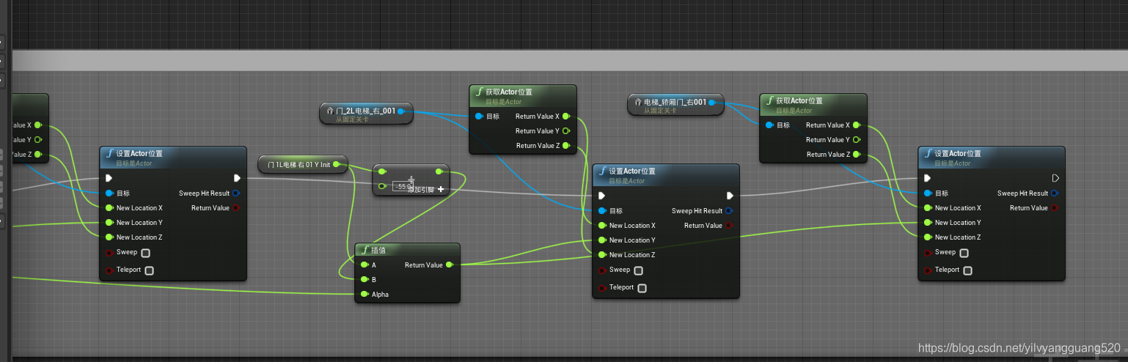Click the -55.0 value field on add node
This screenshot has width=1128, height=362.
pos(403,187)
